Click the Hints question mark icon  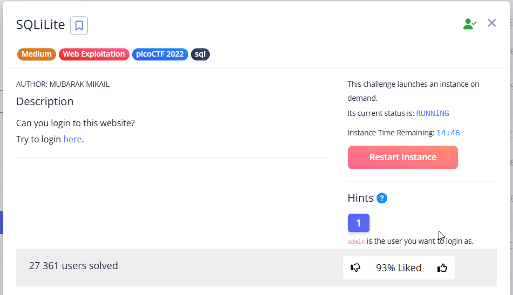tap(382, 198)
